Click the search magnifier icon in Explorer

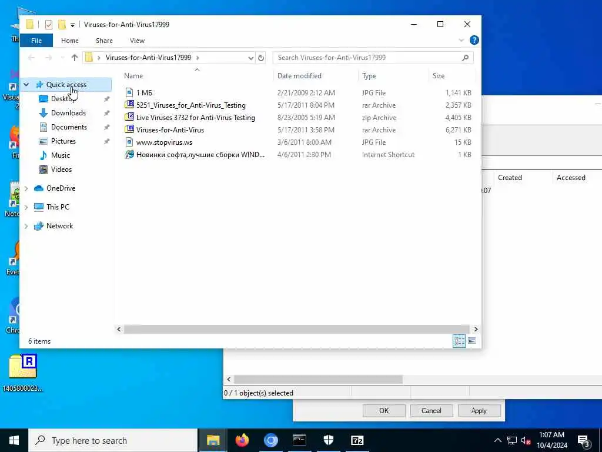pyautogui.click(x=466, y=58)
